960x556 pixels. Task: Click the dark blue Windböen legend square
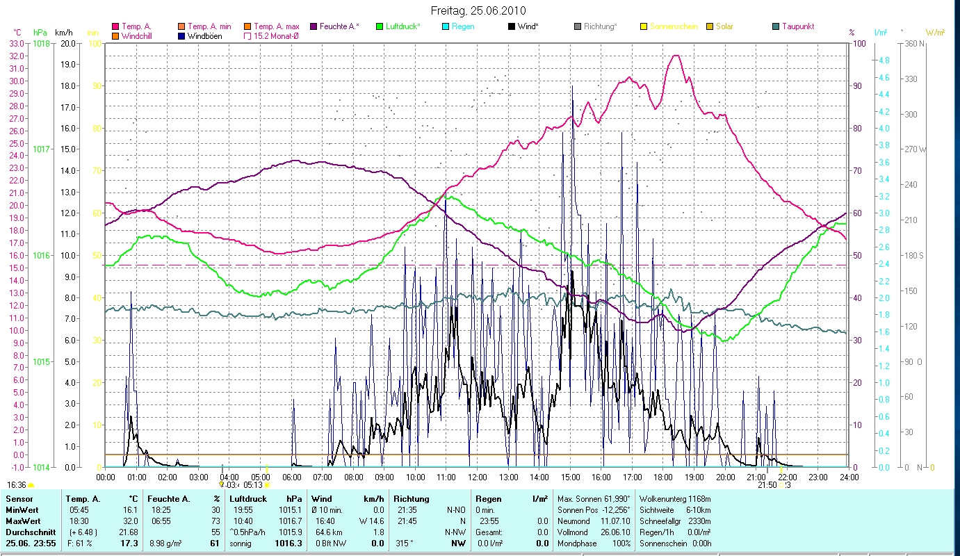click(182, 35)
